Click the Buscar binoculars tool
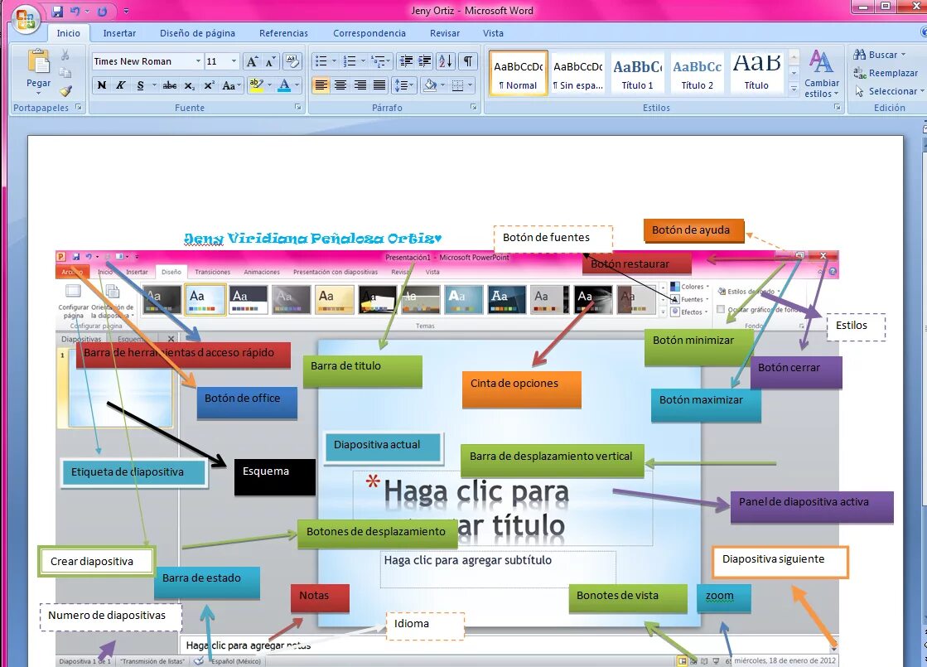Image resolution: width=927 pixels, height=667 pixels. point(878,55)
